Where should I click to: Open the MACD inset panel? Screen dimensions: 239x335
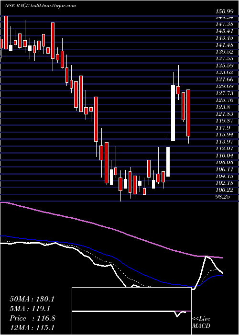click(x=131, y=311)
